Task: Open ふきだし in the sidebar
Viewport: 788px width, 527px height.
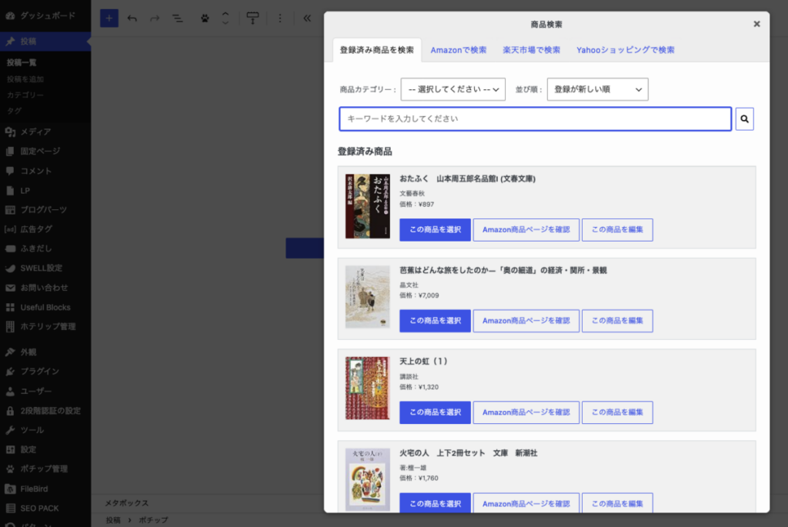Action: (45, 248)
